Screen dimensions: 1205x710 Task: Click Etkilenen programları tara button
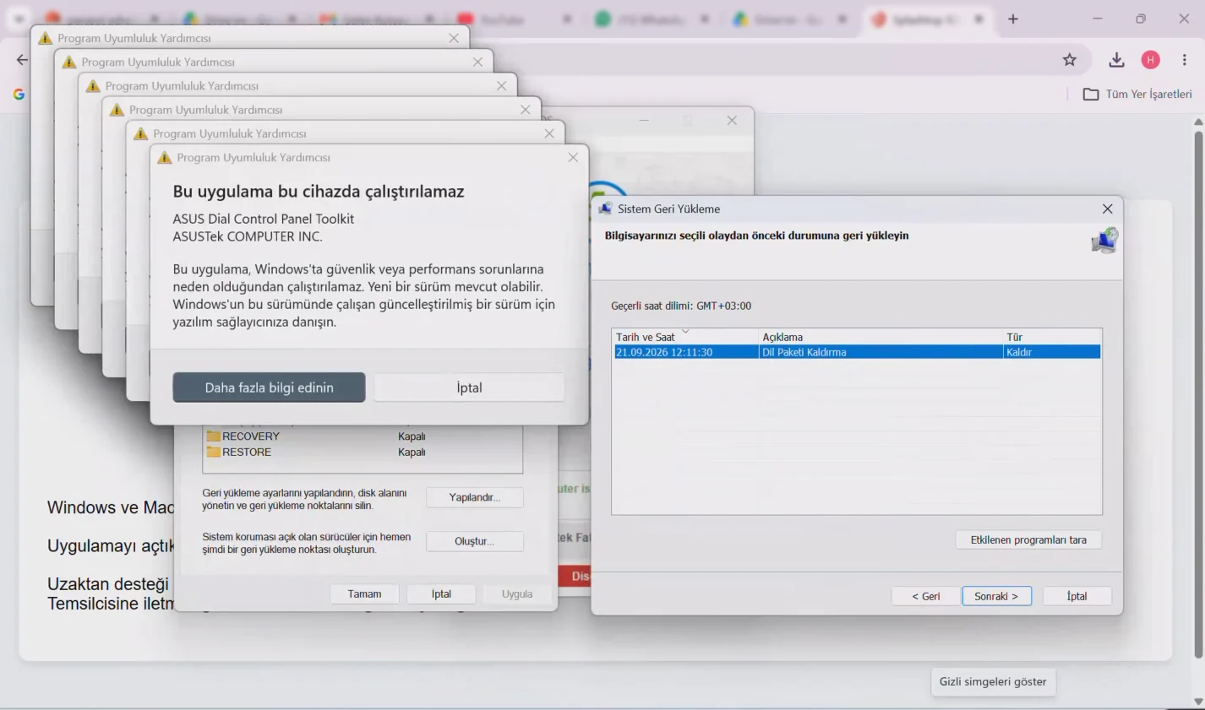[1028, 540]
